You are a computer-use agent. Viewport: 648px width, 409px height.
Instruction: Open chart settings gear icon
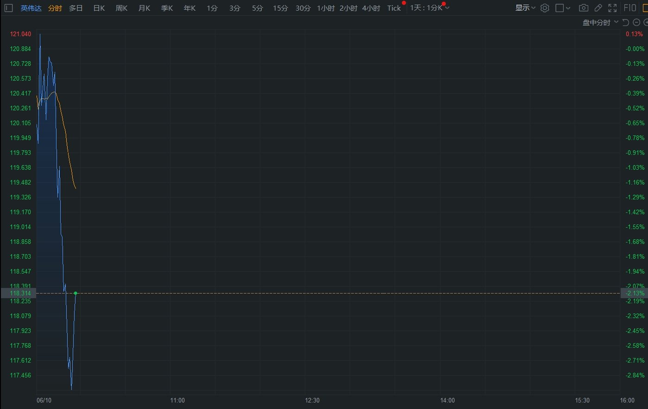coord(545,8)
